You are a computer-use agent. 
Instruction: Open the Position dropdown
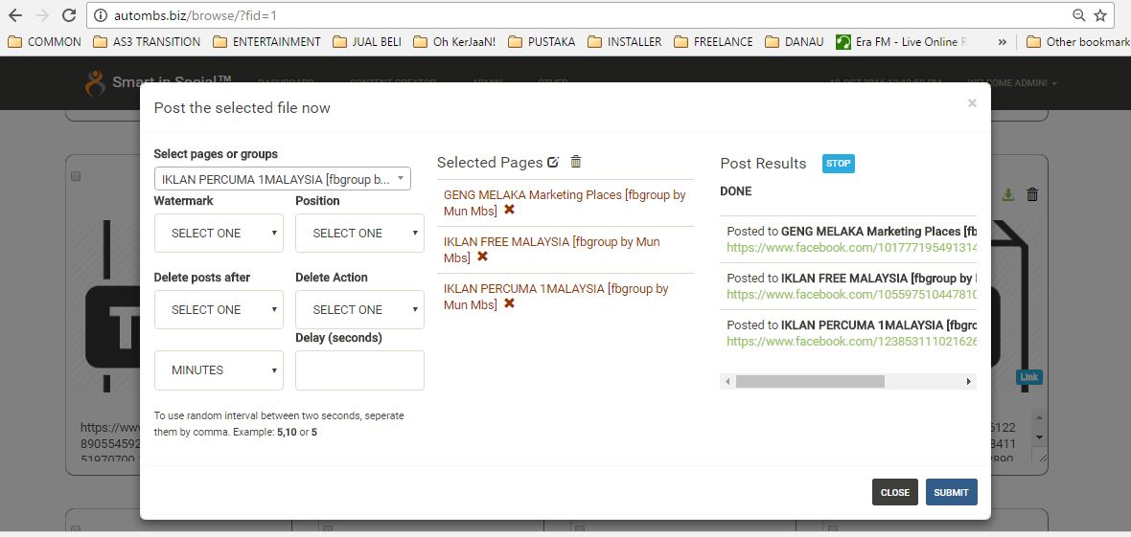pos(360,233)
